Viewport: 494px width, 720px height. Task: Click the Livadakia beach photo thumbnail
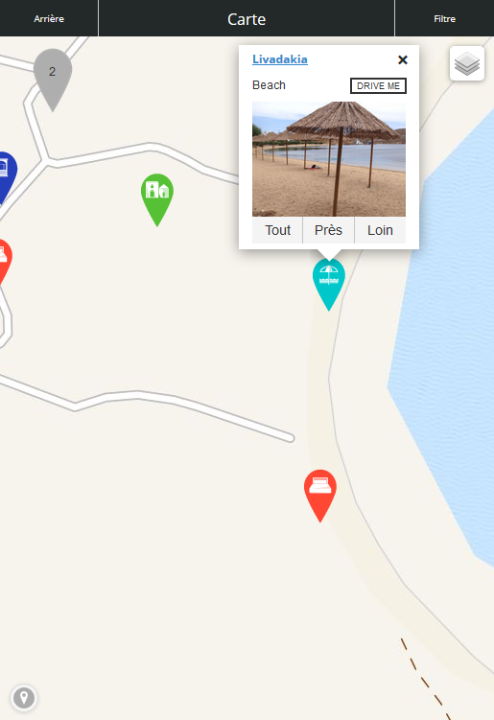click(329, 159)
